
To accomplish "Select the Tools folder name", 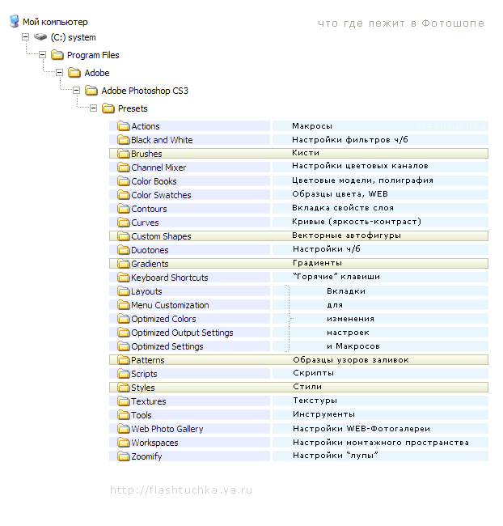I will click(x=142, y=415).
